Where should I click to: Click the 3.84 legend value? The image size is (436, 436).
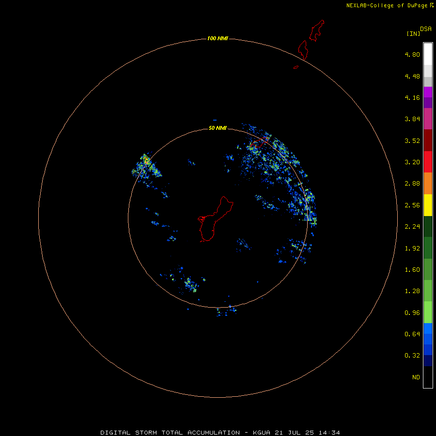pyautogui.click(x=412, y=119)
